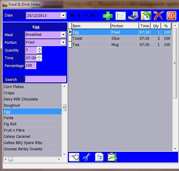Increase the Time value

pos(39,56)
